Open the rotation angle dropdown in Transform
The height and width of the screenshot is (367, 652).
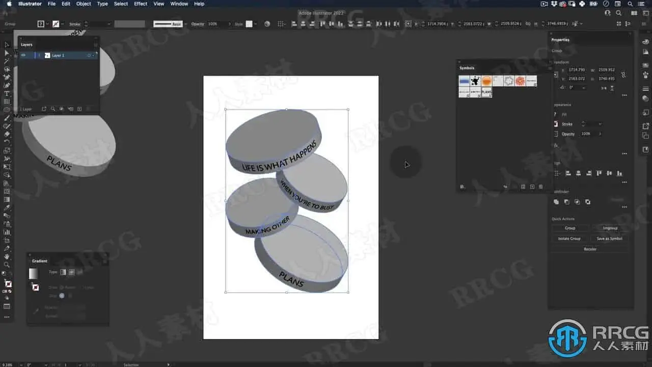coord(583,88)
